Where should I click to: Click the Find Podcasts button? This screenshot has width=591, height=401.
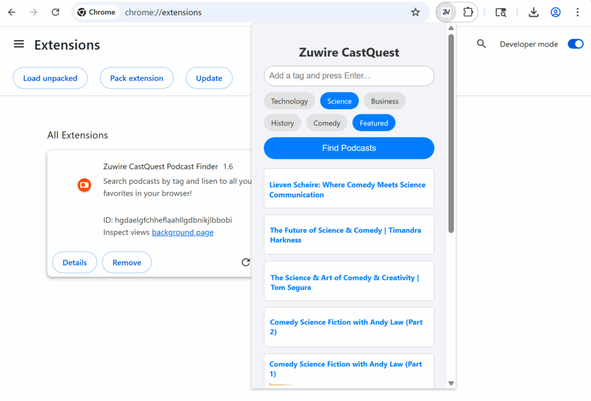click(x=349, y=148)
